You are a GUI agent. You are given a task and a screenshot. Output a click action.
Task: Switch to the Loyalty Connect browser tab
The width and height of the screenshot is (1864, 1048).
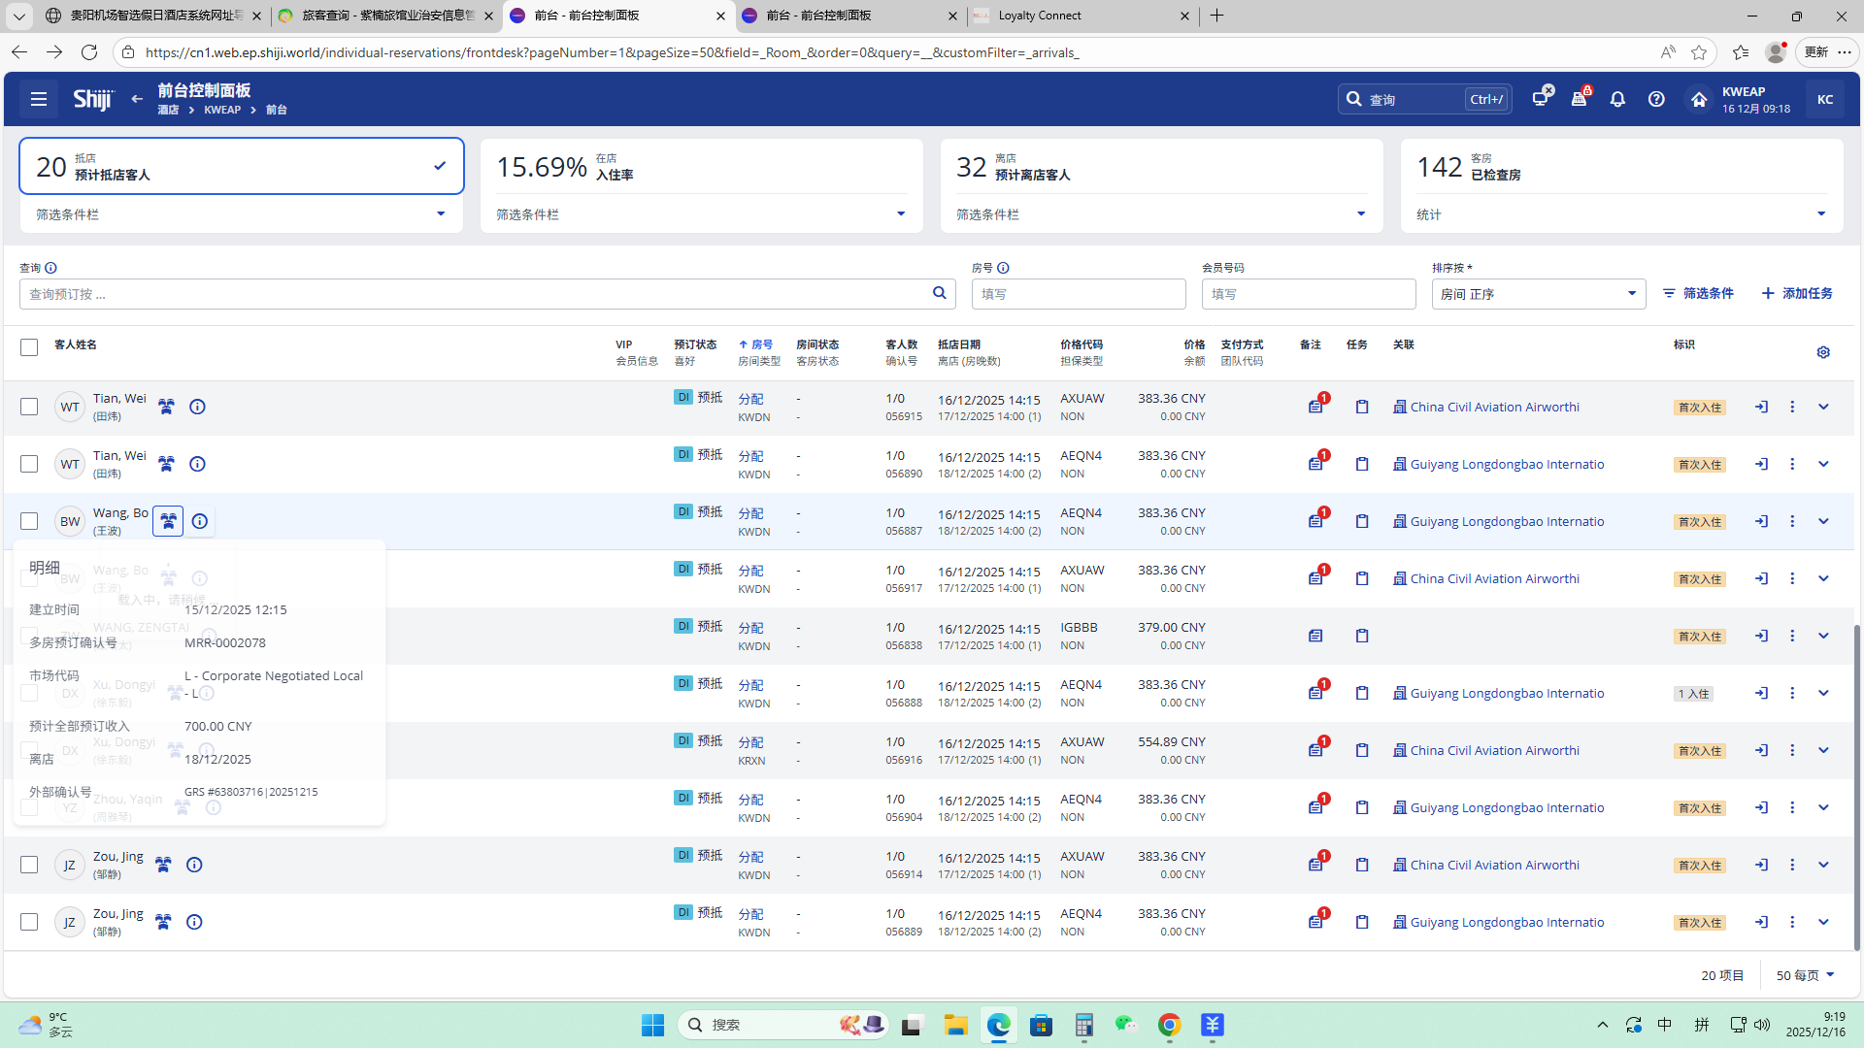1080,16
